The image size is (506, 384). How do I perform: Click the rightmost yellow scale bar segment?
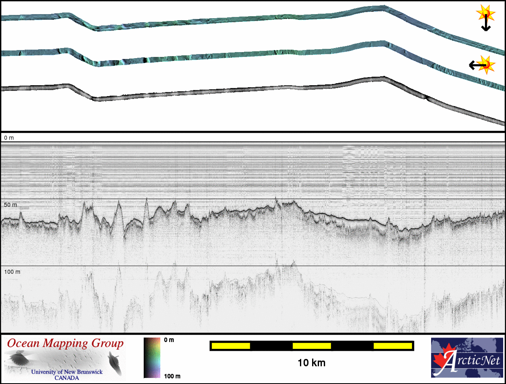392,346
